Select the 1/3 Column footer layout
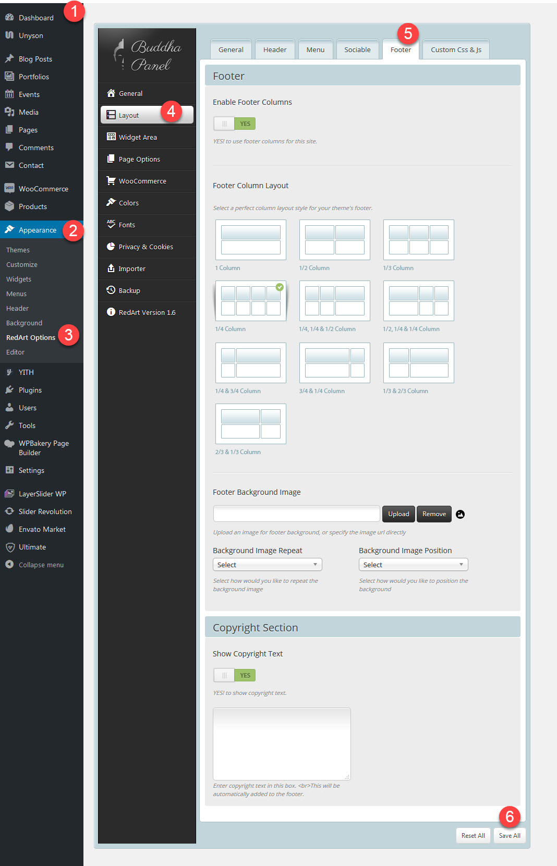The image size is (557, 866). point(418,240)
